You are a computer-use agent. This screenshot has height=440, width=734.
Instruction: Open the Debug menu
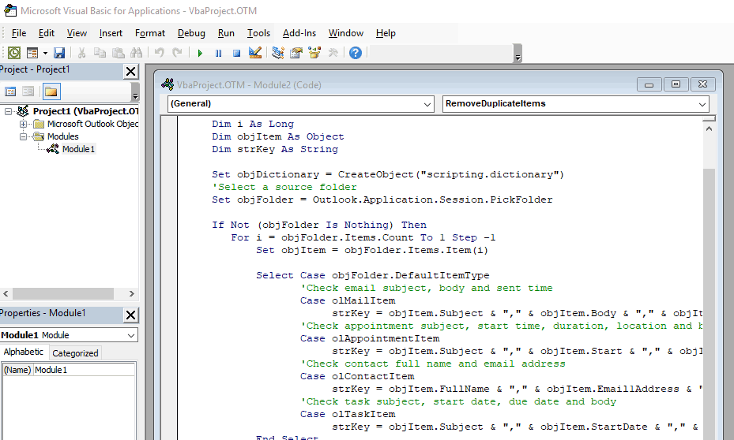(x=191, y=33)
